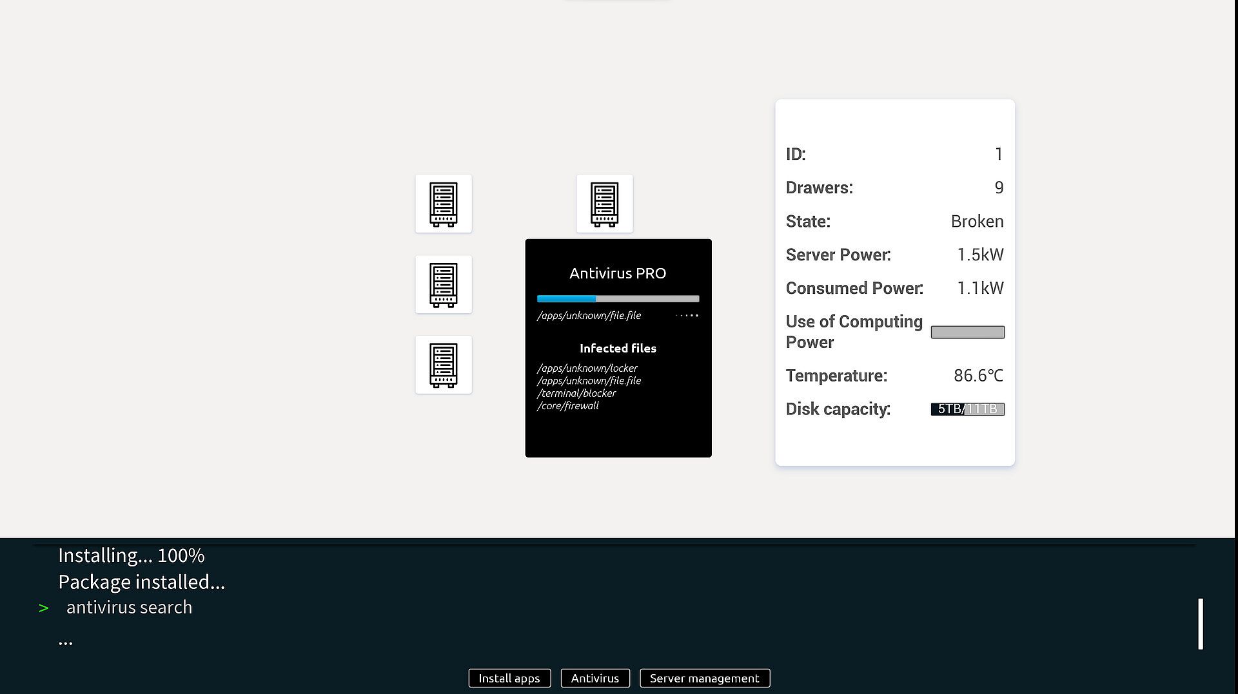This screenshot has height=694, width=1238.
Task: Click the Antivirus PRO scan progress bar
Action: 618,299
